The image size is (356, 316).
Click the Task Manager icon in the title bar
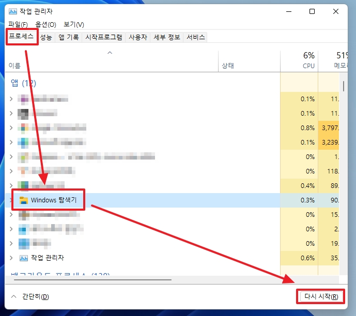(13, 11)
